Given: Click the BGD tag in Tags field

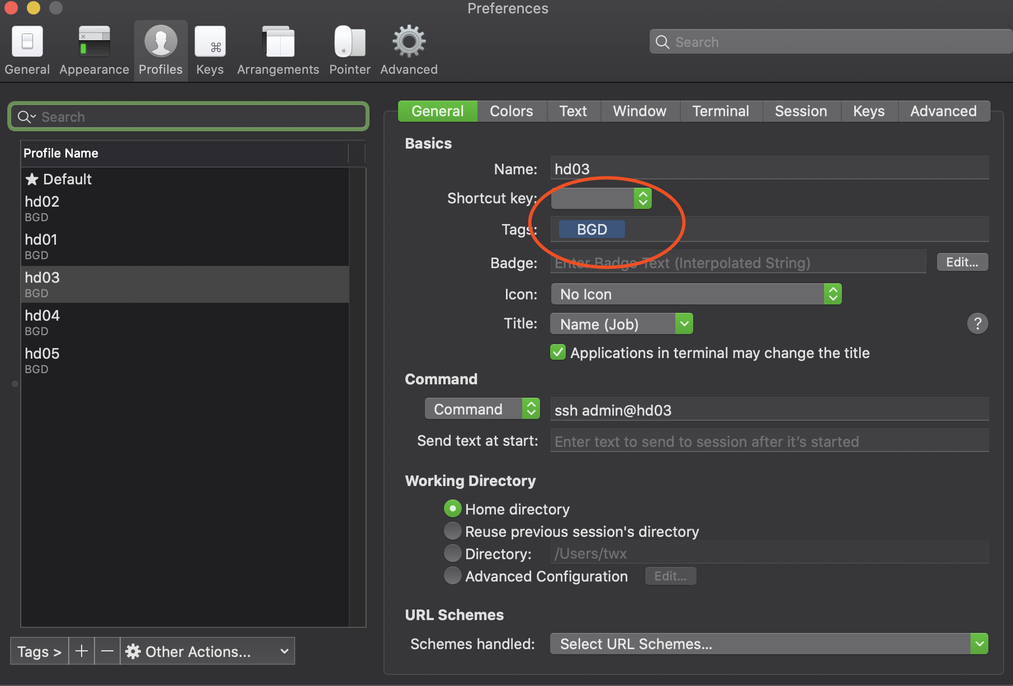Looking at the screenshot, I should coord(592,229).
